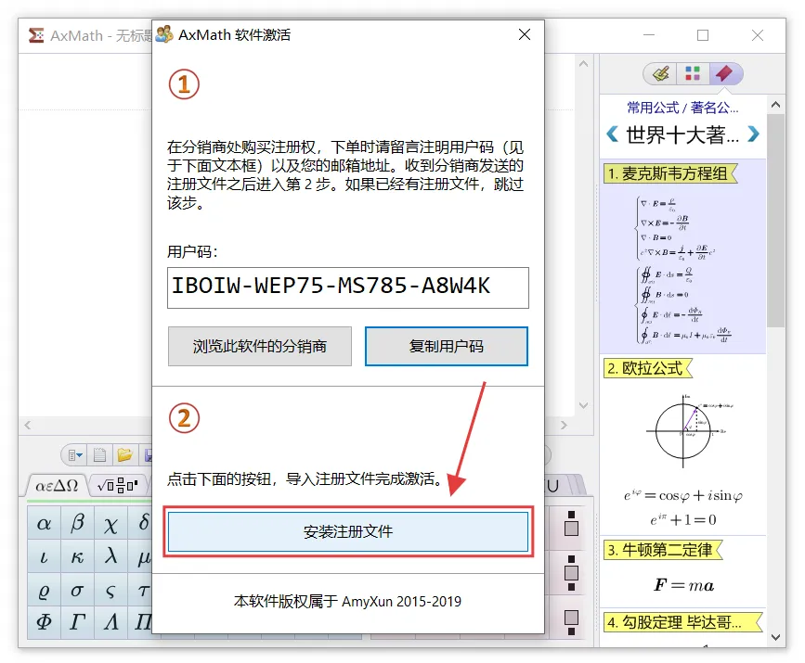
Task: Click the editor scroll-up arrow
Action: click(x=583, y=64)
